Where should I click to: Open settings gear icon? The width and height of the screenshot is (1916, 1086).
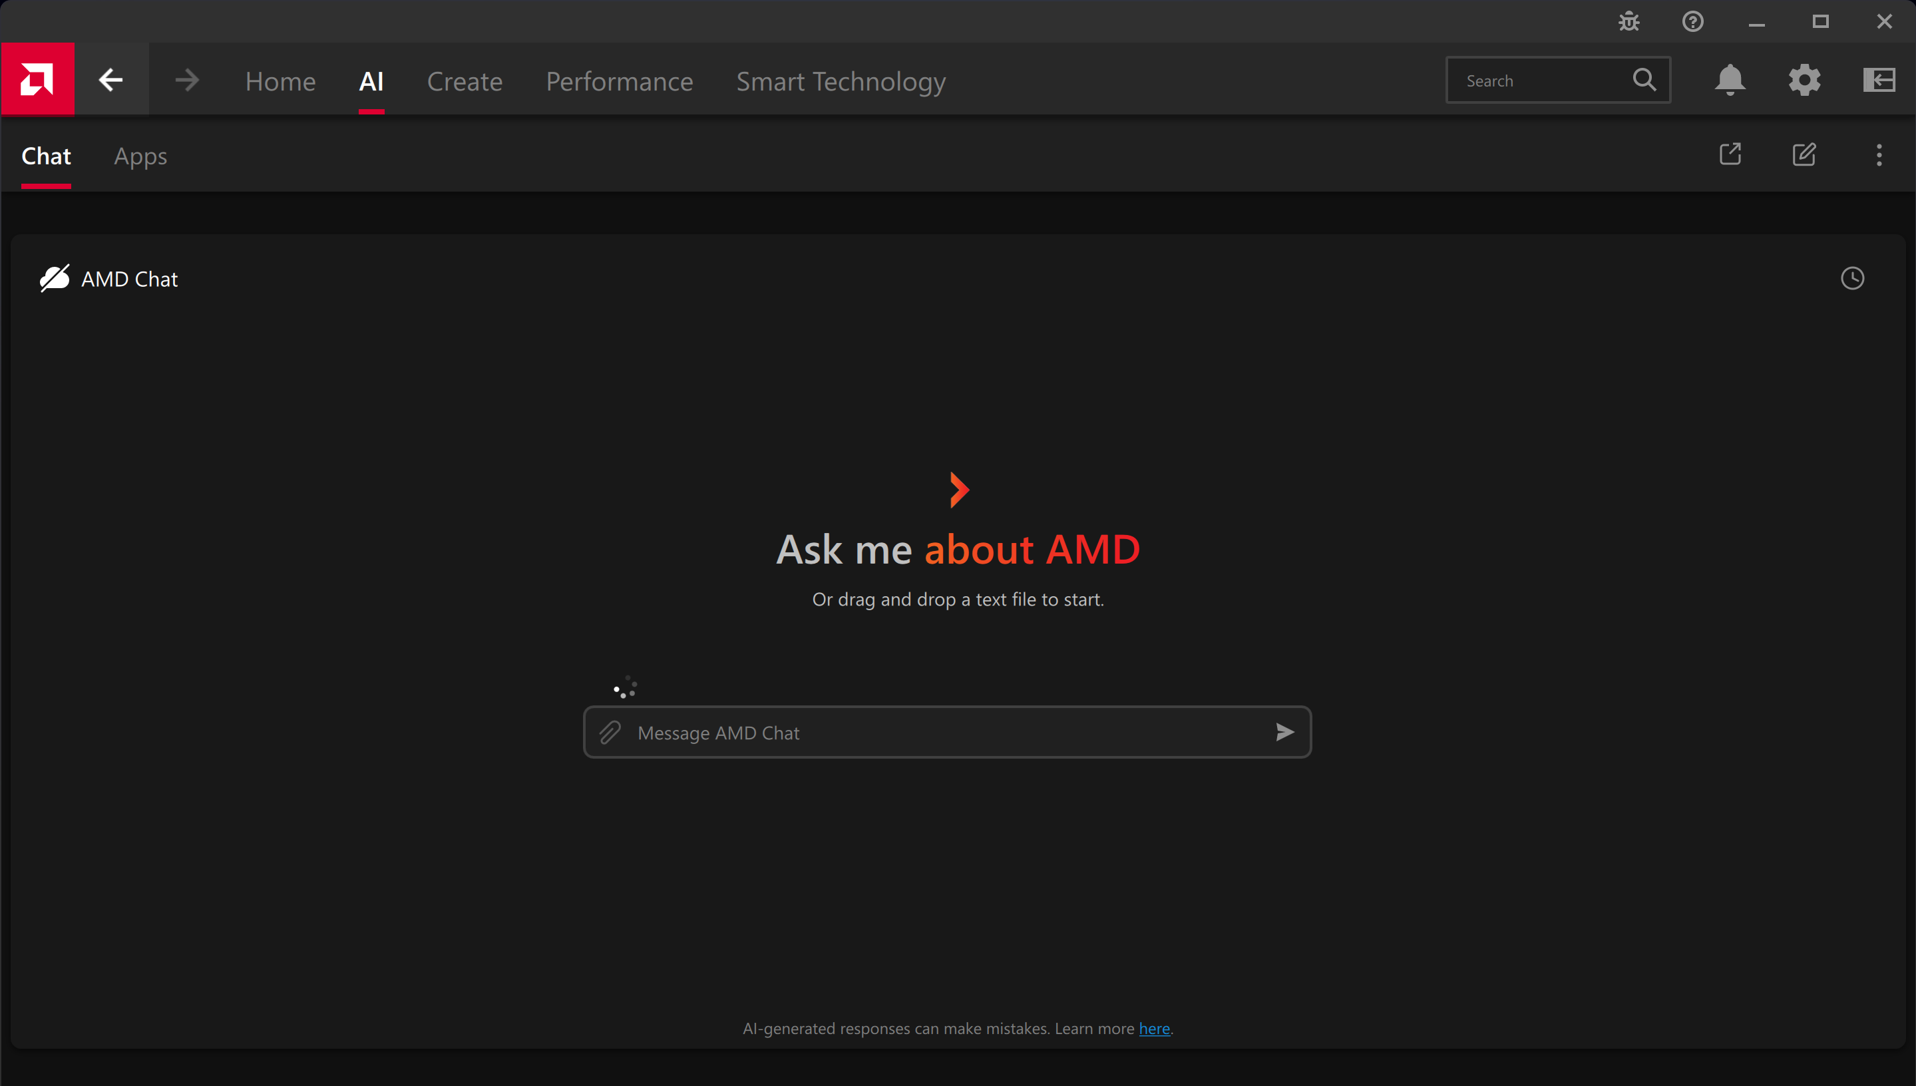point(1804,80)
